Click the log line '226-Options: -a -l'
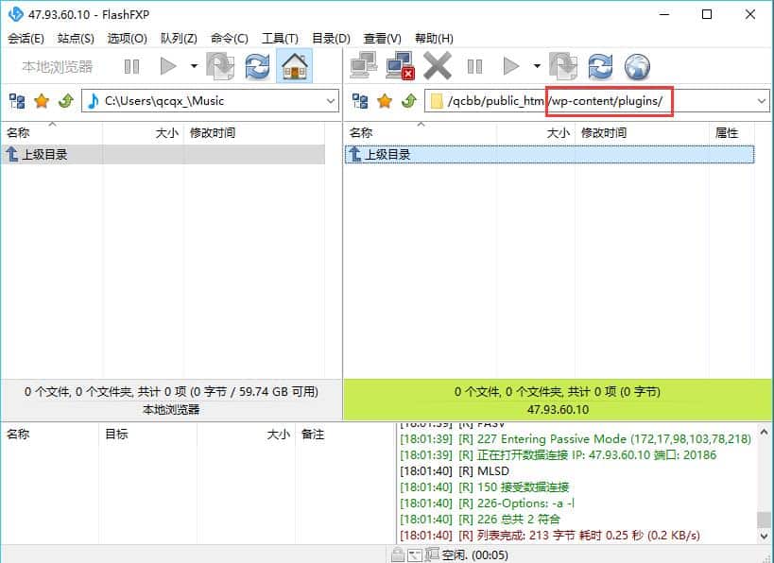The height and width of the screenshot is (563, 774). pyautogui.click(x=488, y=503)
